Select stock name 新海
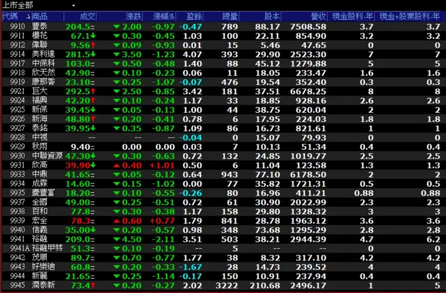This screenshot has width=446, height=293. click(x=40, y=119)
